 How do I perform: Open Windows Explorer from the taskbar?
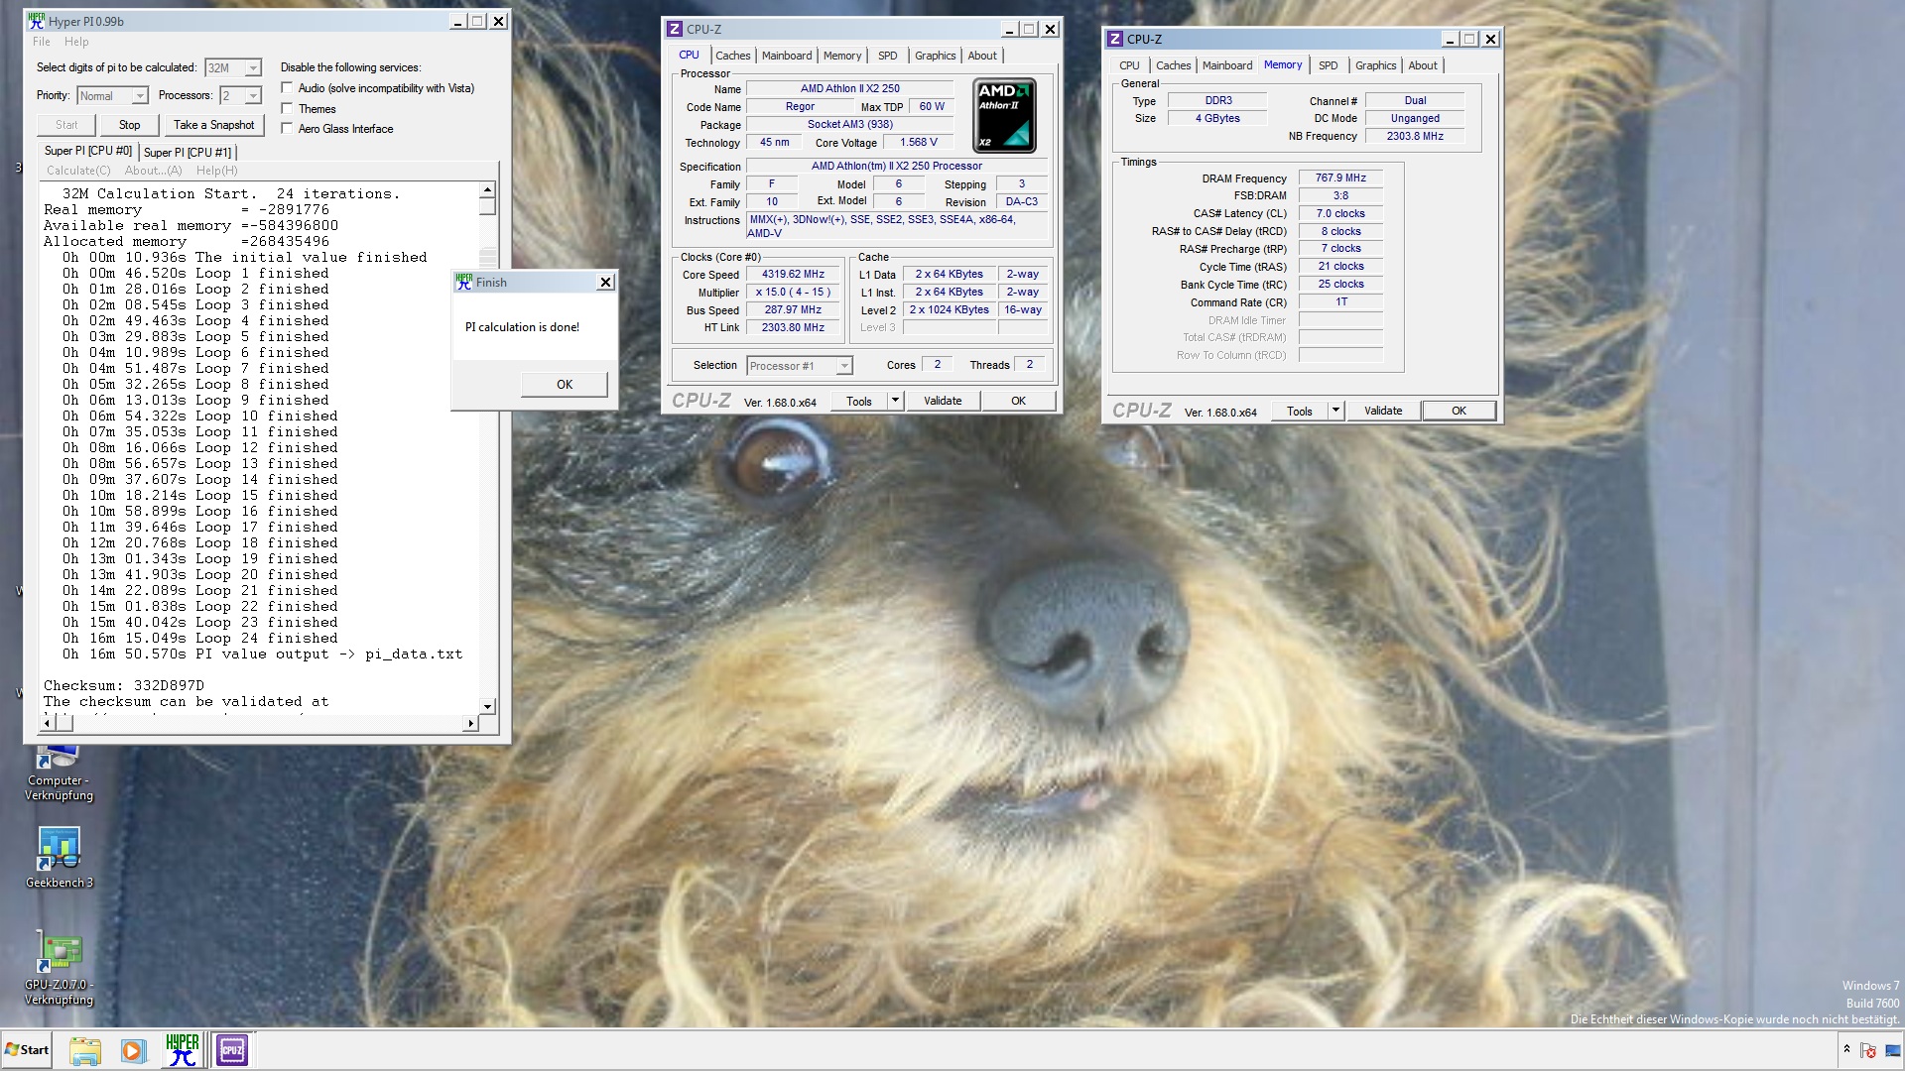(x=85, y=1050)
